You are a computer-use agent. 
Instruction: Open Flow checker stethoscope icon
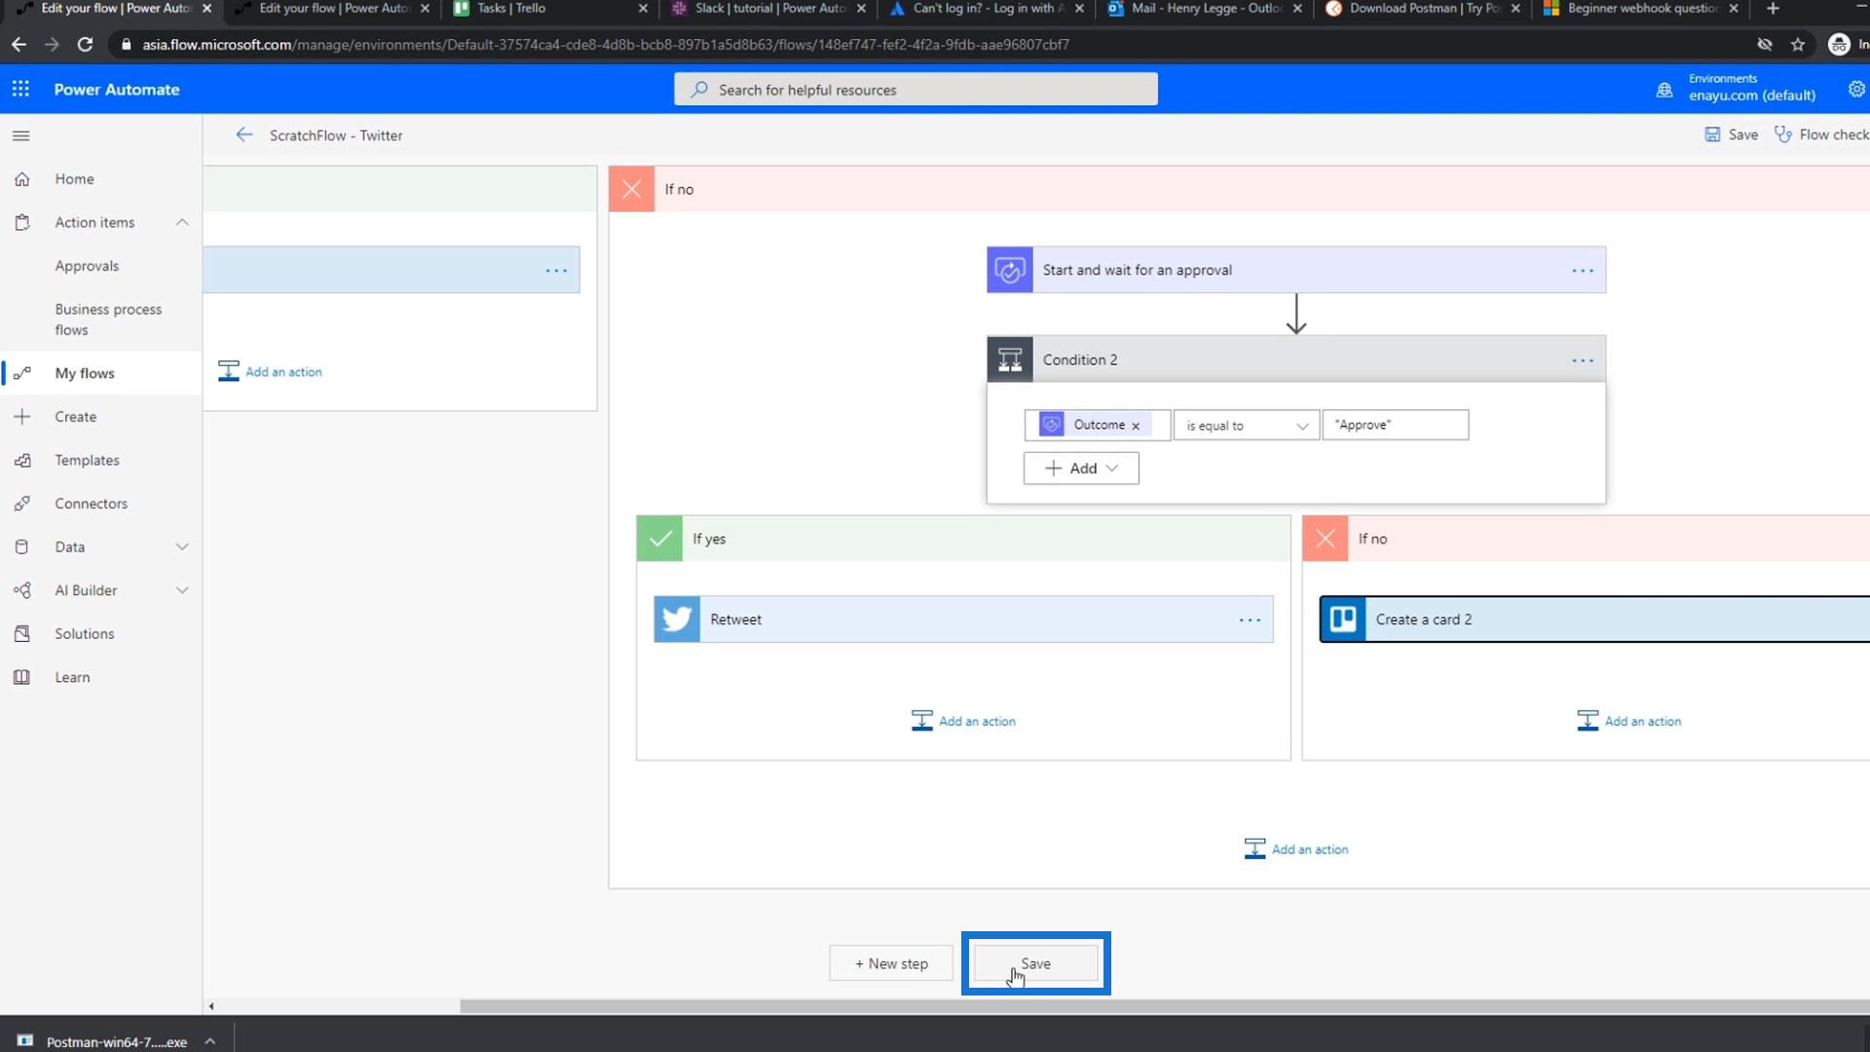point(1782,134)
